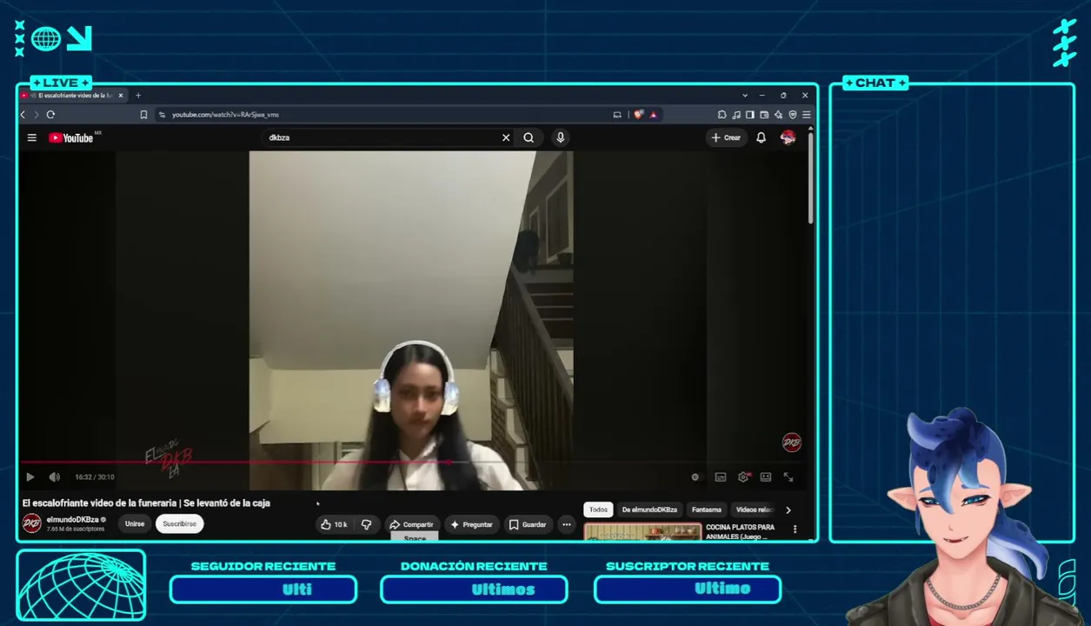Viewport: 1091px width, 626px height.
Task: Clear the dkbza search text
Action: coord(506,137)
